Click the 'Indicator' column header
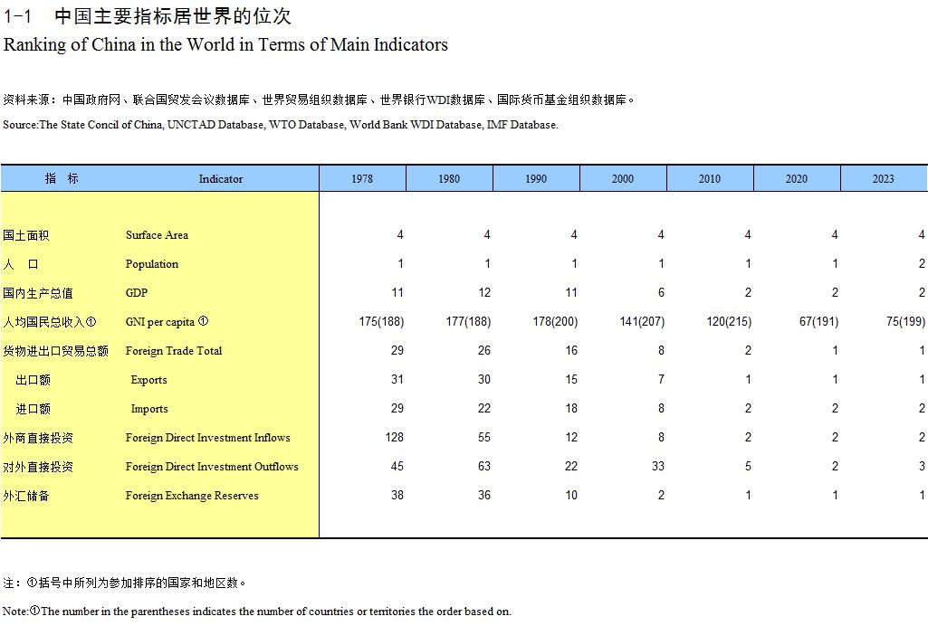The width and height of the screenshot is (928, 626). tap(221, 179)
